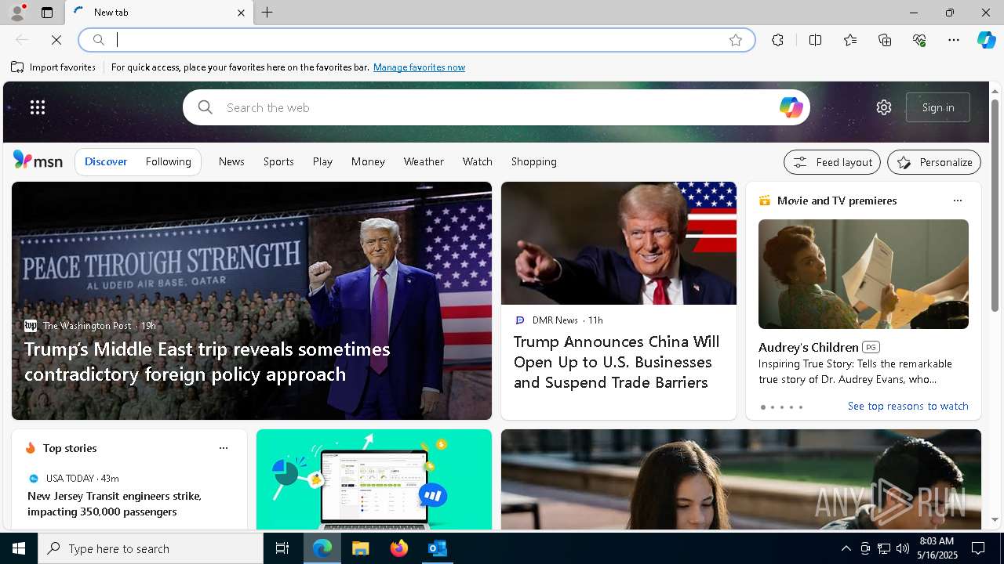
Task: Open the browser profile icon
Action: [16, 13]
